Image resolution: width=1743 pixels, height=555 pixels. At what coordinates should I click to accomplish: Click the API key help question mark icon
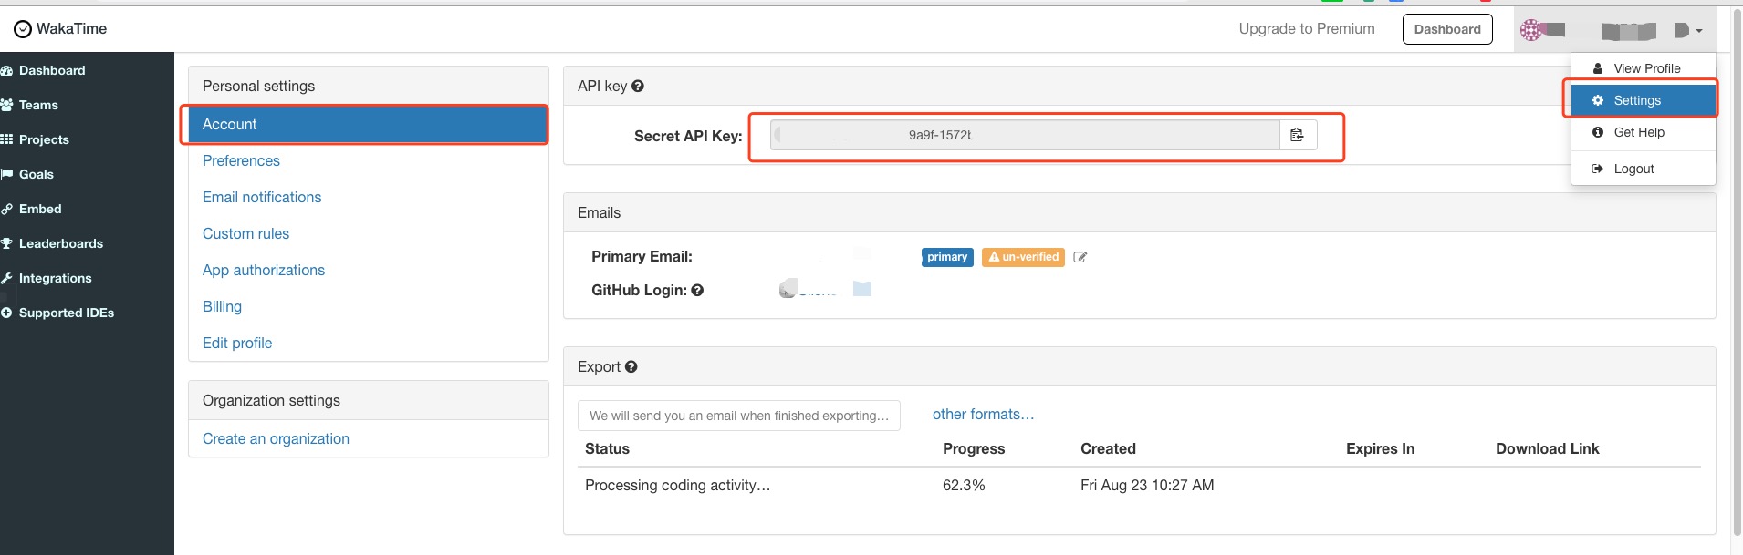[638, 87]
